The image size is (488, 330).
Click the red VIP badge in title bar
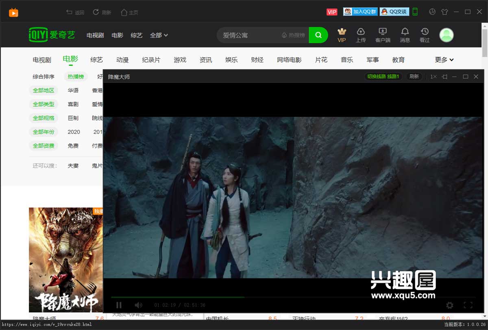tap(332, 12)
